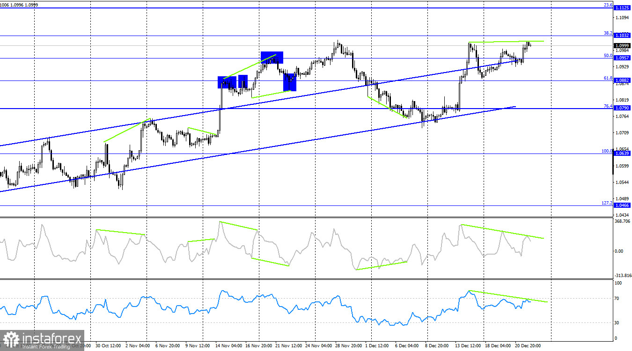Select the 100.0 Fibonacci level label

click(607, 151)
